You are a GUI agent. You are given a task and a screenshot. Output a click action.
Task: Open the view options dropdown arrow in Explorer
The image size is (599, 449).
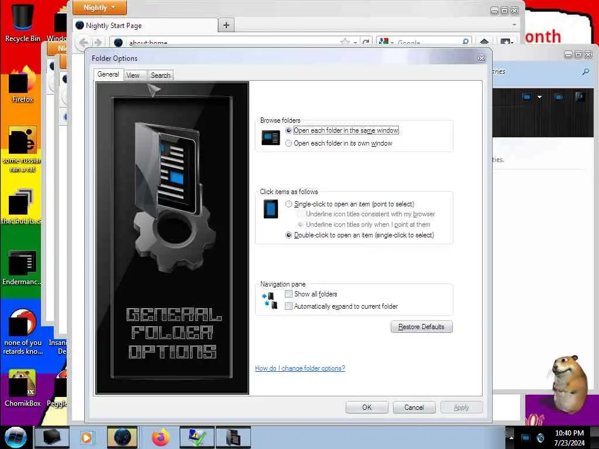click(x=539, y=97)
